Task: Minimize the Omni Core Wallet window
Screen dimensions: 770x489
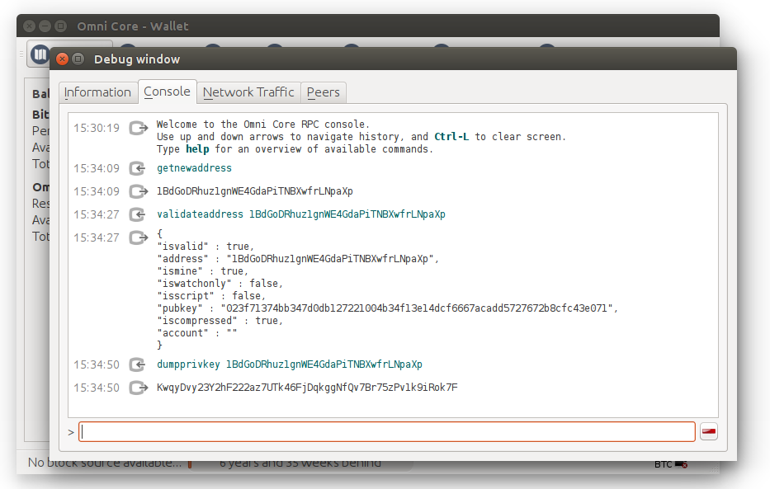Action: click(x=45, y=26)
